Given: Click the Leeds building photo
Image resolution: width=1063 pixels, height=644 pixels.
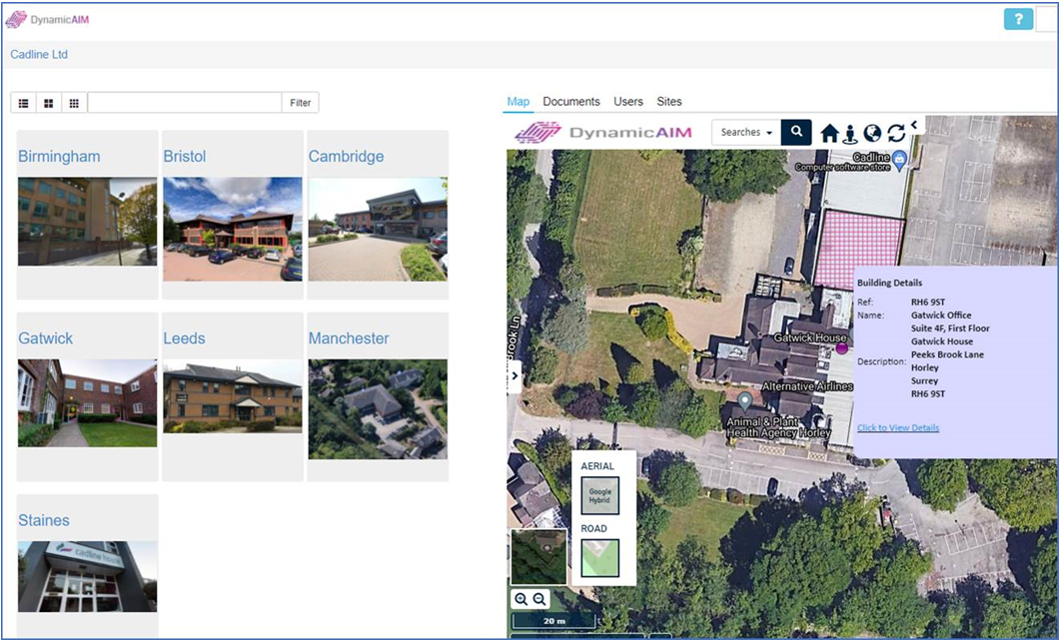Looking at the screenshot, I should 233,396.
